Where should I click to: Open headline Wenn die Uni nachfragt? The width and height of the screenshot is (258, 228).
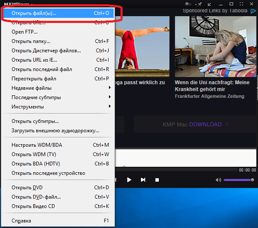click(212, 86)
